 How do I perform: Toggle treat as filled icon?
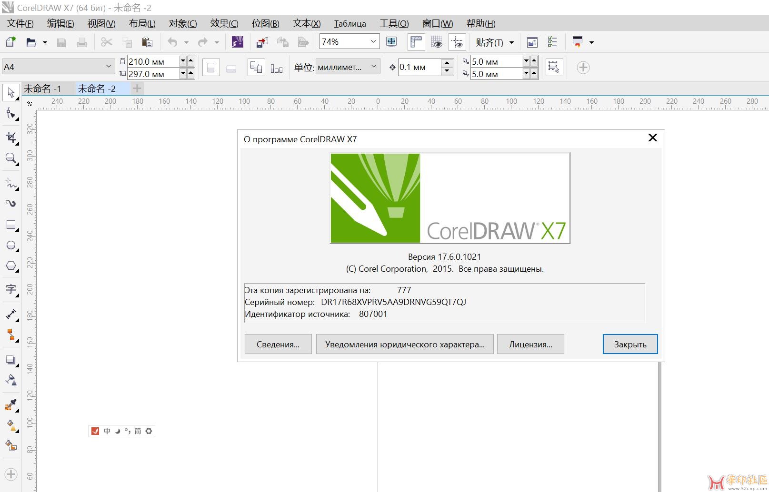[x=553, y=67]
